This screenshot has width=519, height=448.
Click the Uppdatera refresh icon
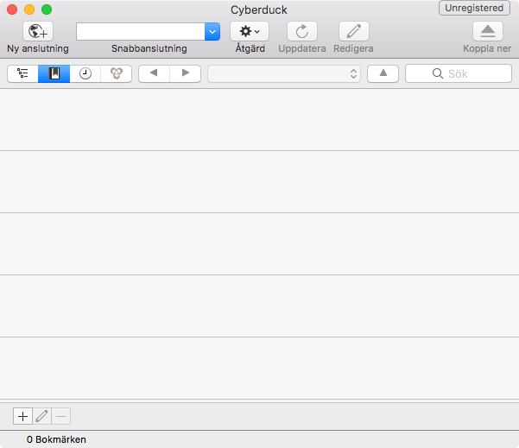tap(302, 31)
